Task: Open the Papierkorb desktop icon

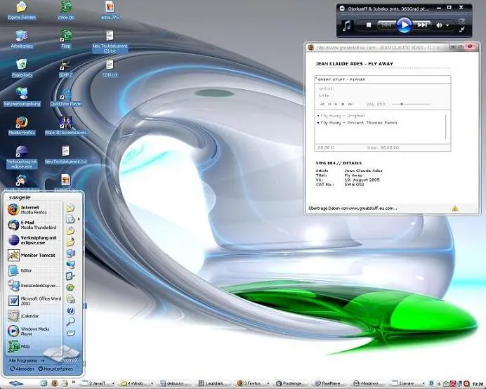Action: pyautogui.click(x=22, y=65)
